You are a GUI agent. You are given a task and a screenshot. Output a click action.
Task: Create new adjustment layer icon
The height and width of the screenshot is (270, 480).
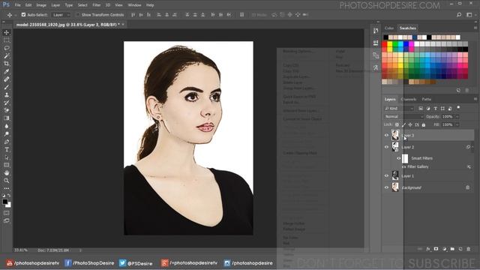click(x=444, y=249)
